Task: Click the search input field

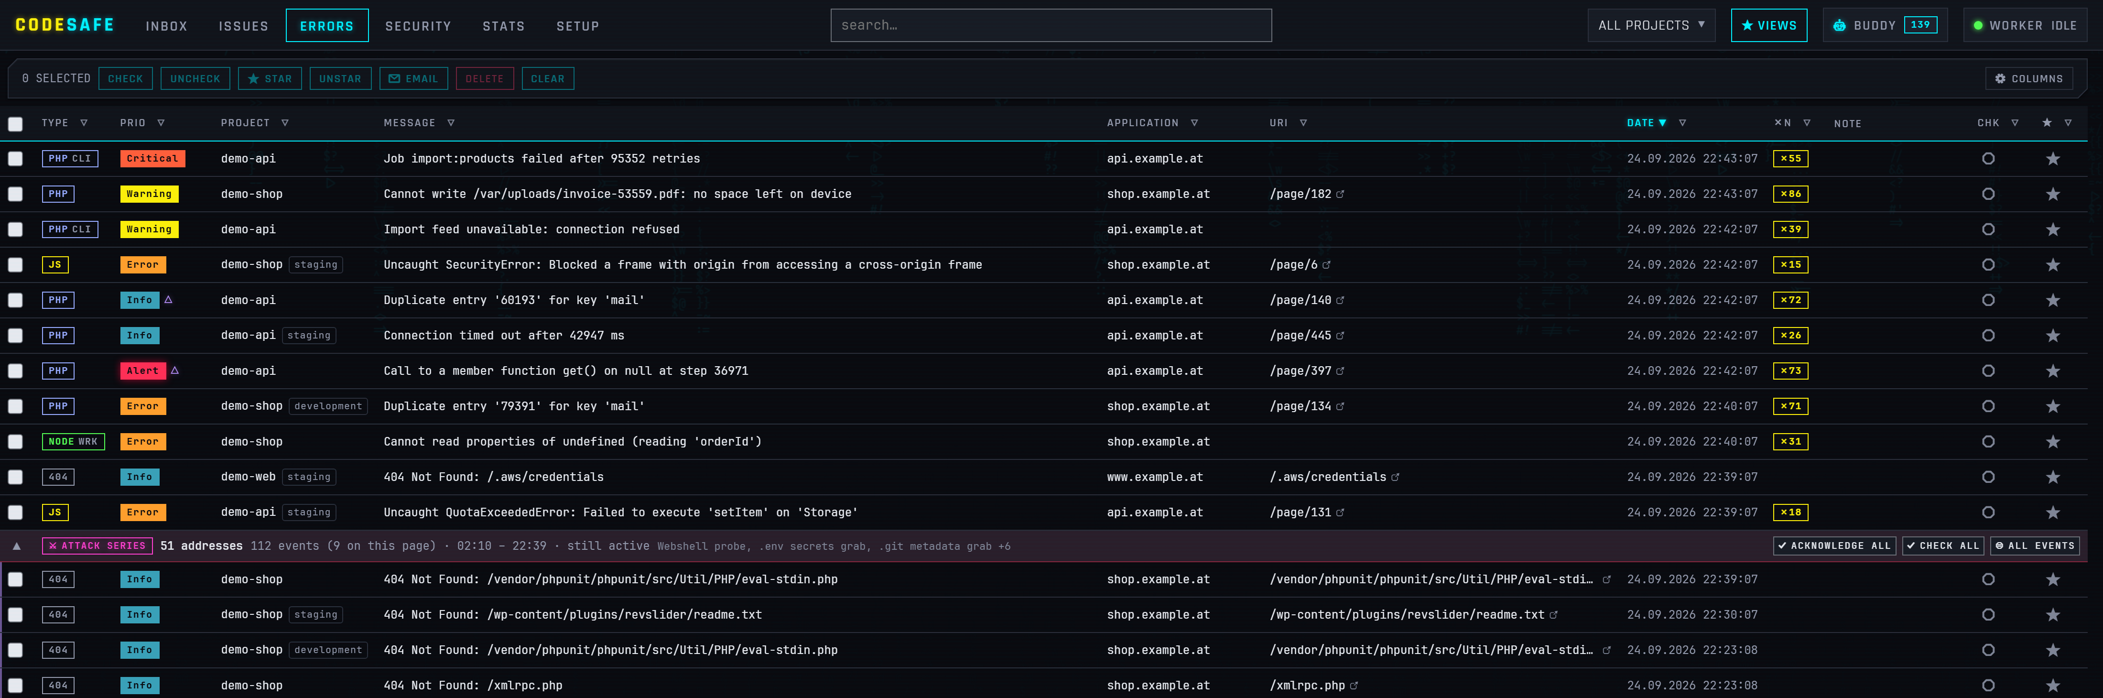Action: (1051, 25)
